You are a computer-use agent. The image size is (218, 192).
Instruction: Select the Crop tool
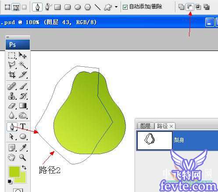click(12, 74)
